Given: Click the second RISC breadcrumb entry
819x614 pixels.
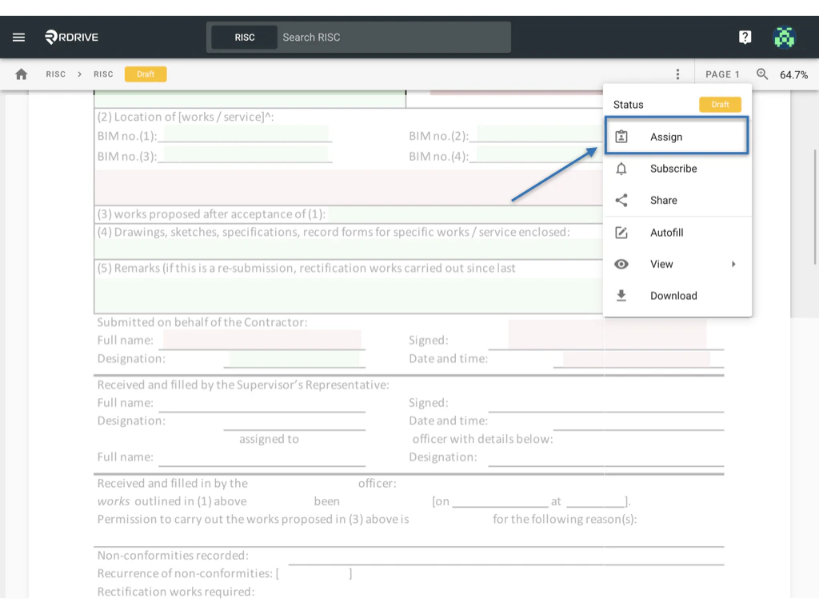Looking at the screenshot, I should coord(103,74).
